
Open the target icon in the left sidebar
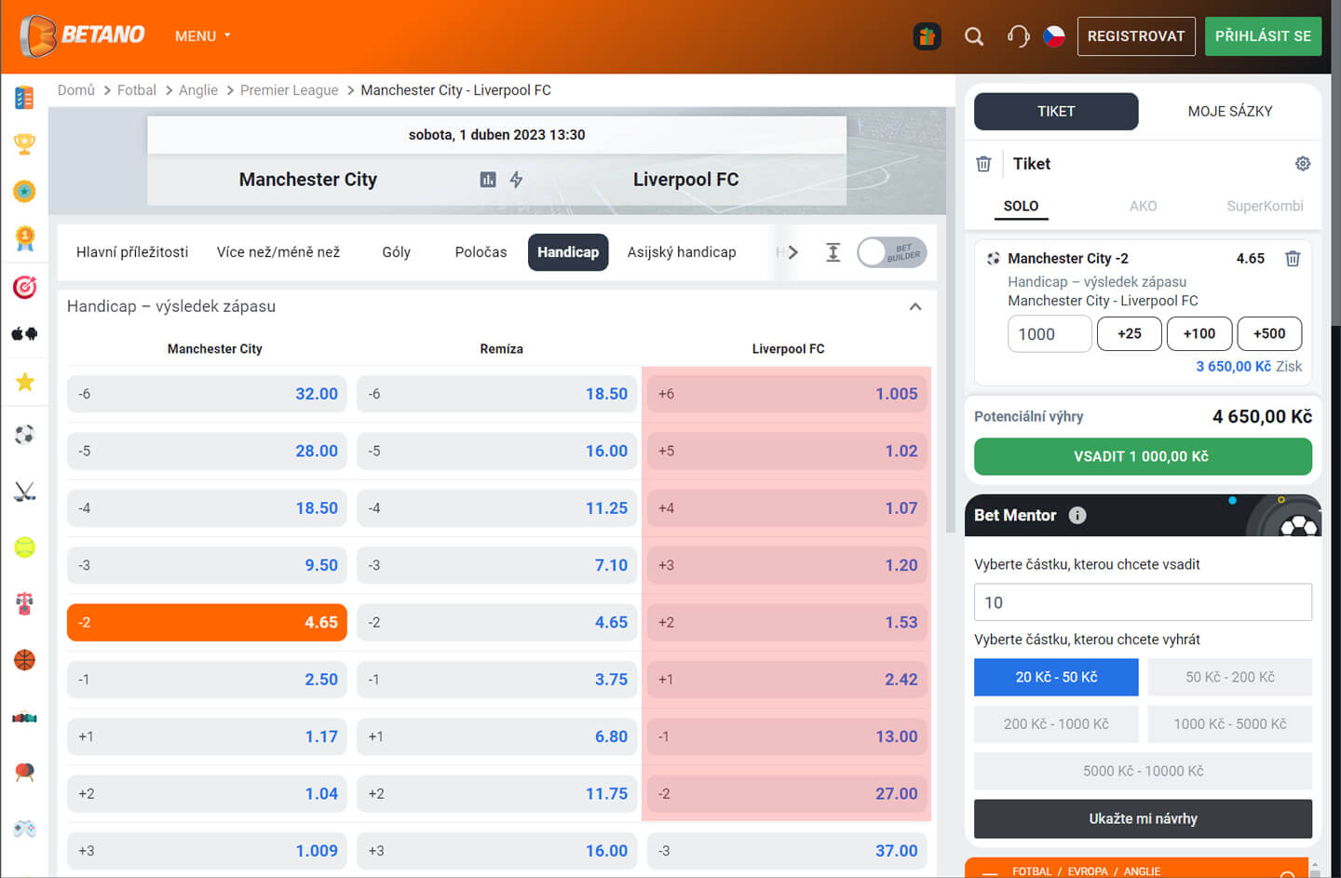[x=24, y=287]
